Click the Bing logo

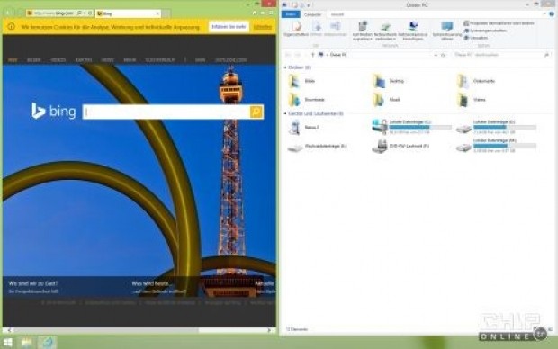tap(53, 111)
